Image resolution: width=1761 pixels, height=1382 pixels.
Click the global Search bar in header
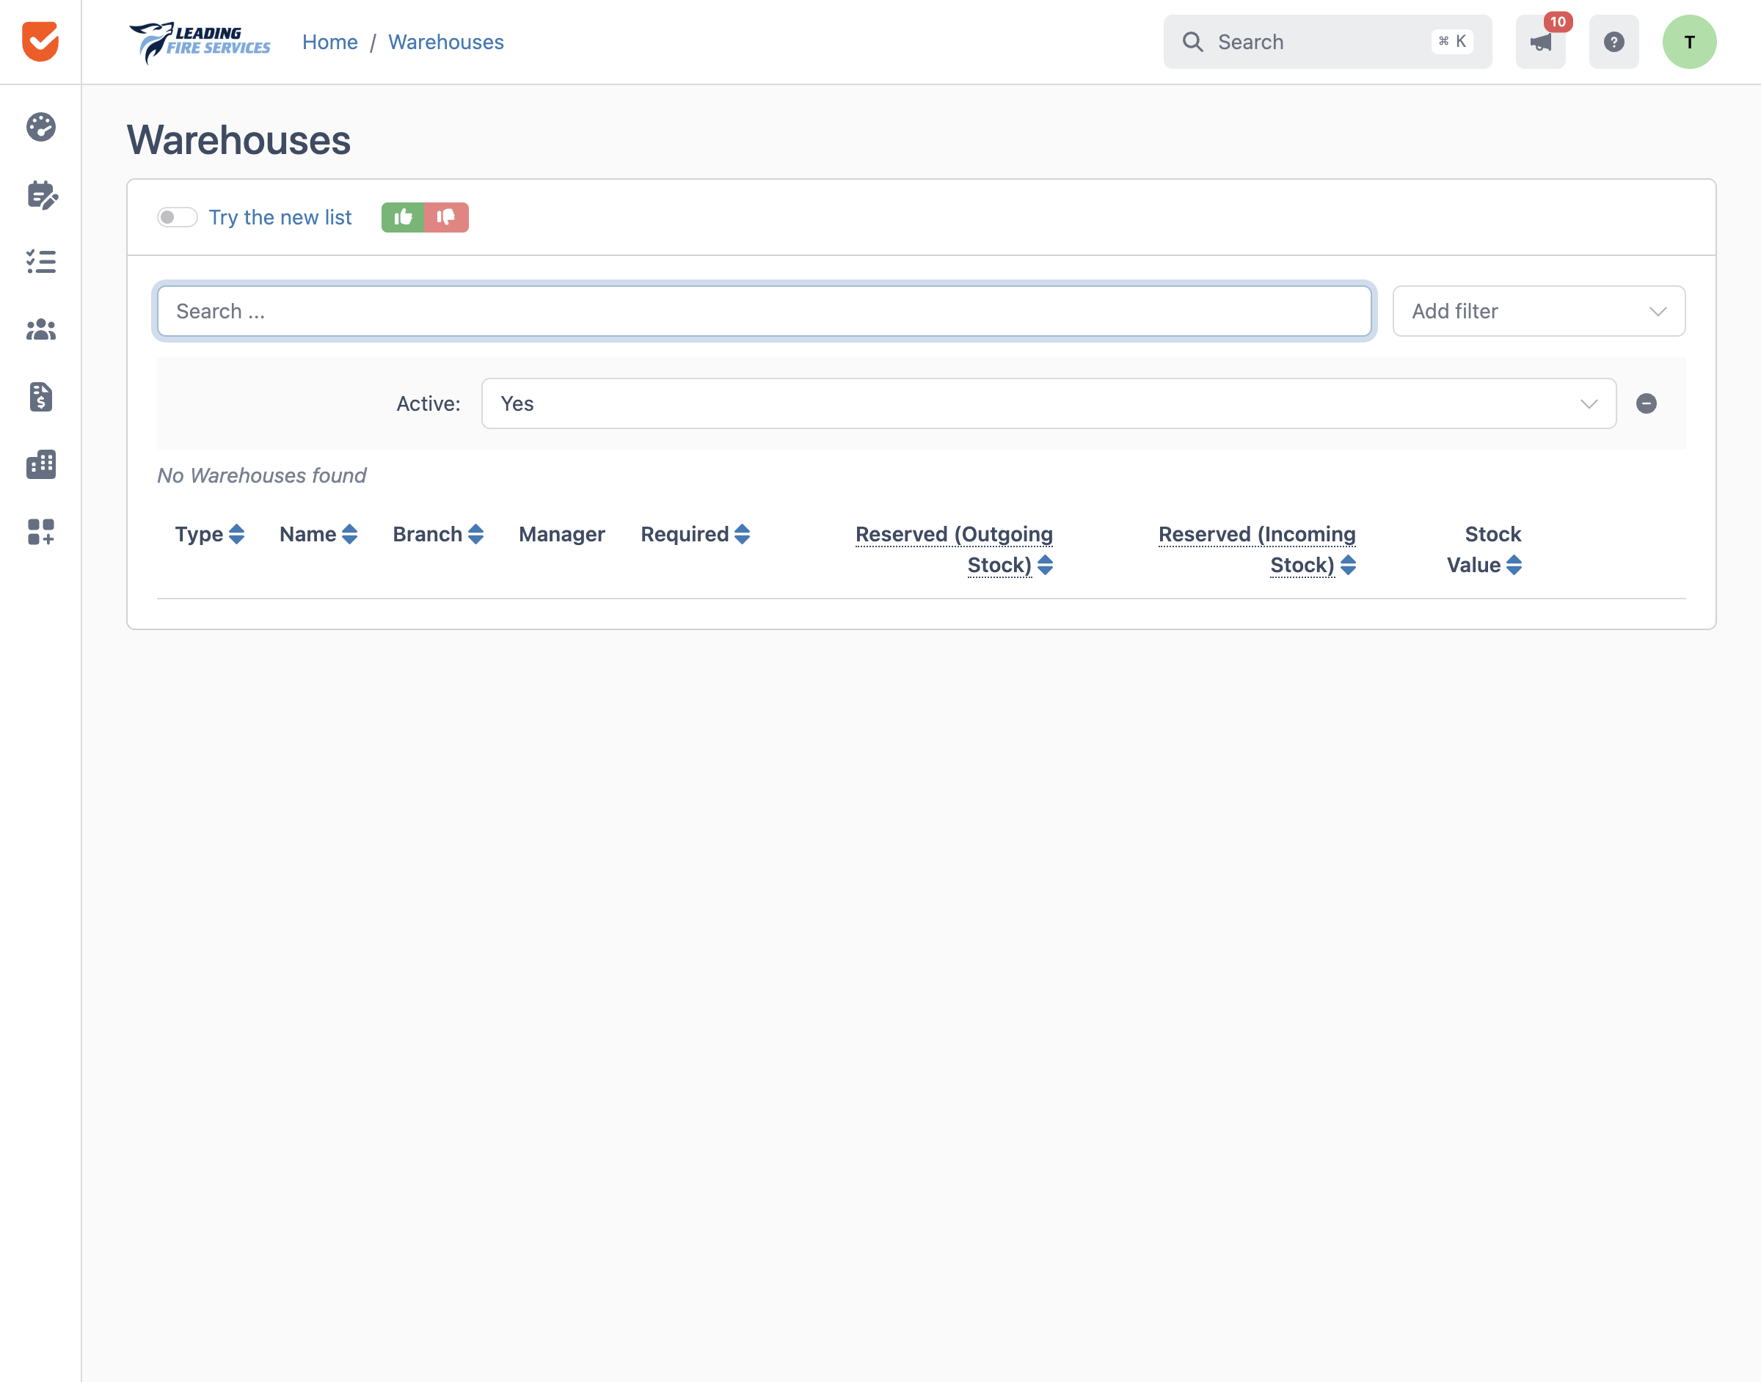(1327, 41)
